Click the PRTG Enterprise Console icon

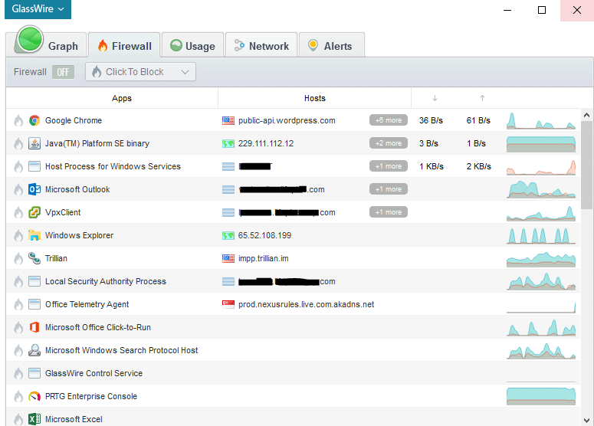[34, 396]
